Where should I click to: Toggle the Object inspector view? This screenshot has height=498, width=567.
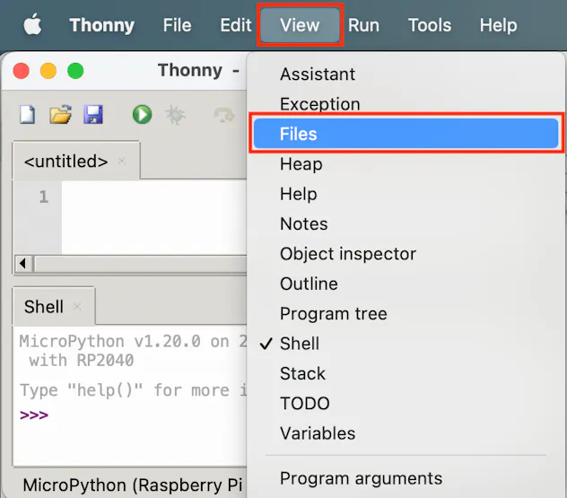pos(348,254)
